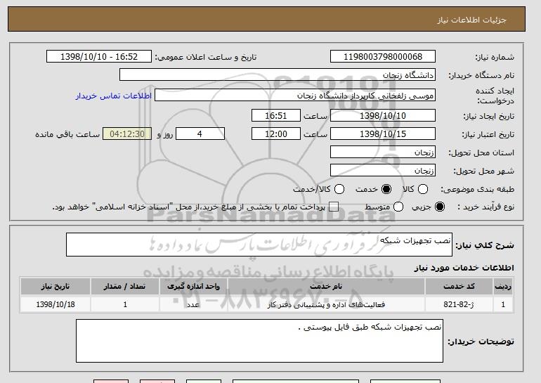
Task: Select the کالا radio button
Action: 423,189
